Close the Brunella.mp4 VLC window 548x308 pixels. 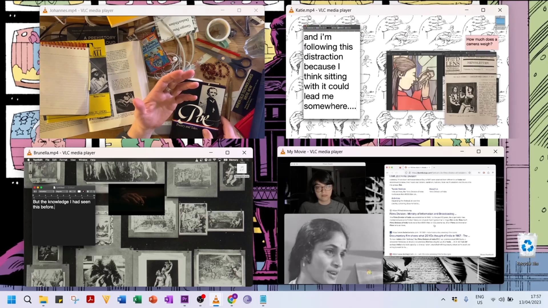click(244, 153)
